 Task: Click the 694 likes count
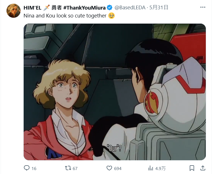pos(118,168)
